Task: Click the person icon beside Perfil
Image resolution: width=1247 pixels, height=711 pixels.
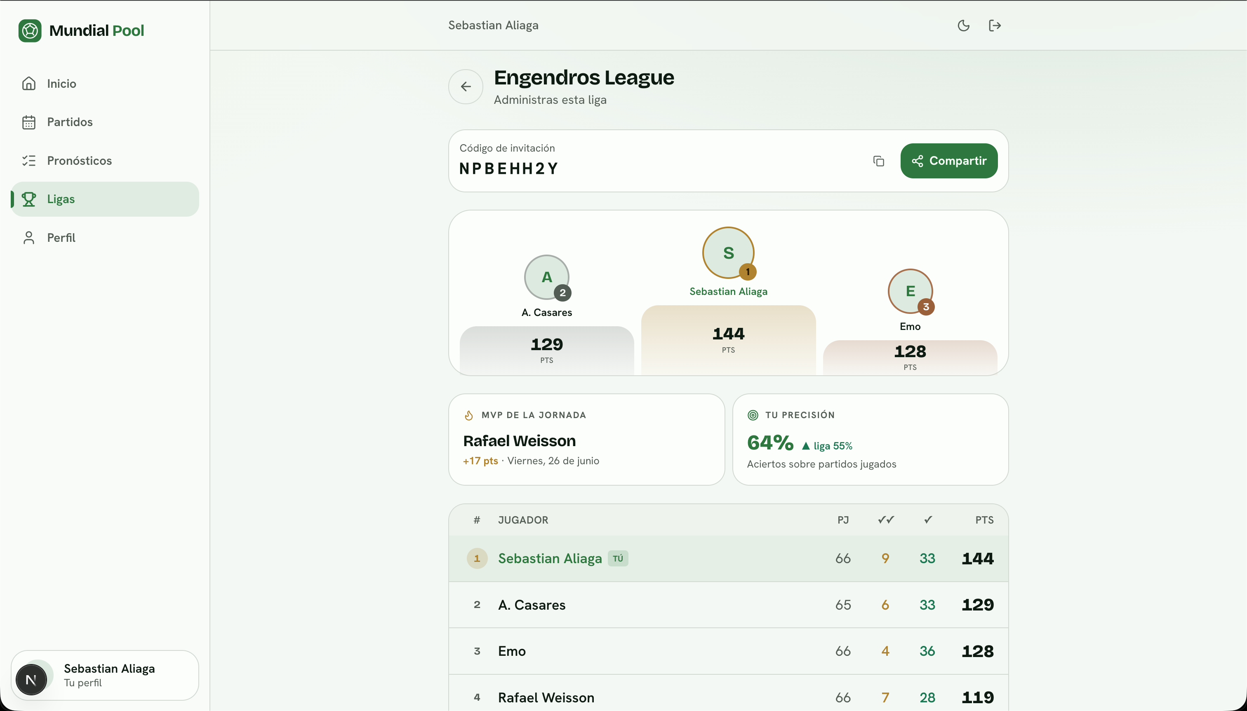Action: coord(29,238)
